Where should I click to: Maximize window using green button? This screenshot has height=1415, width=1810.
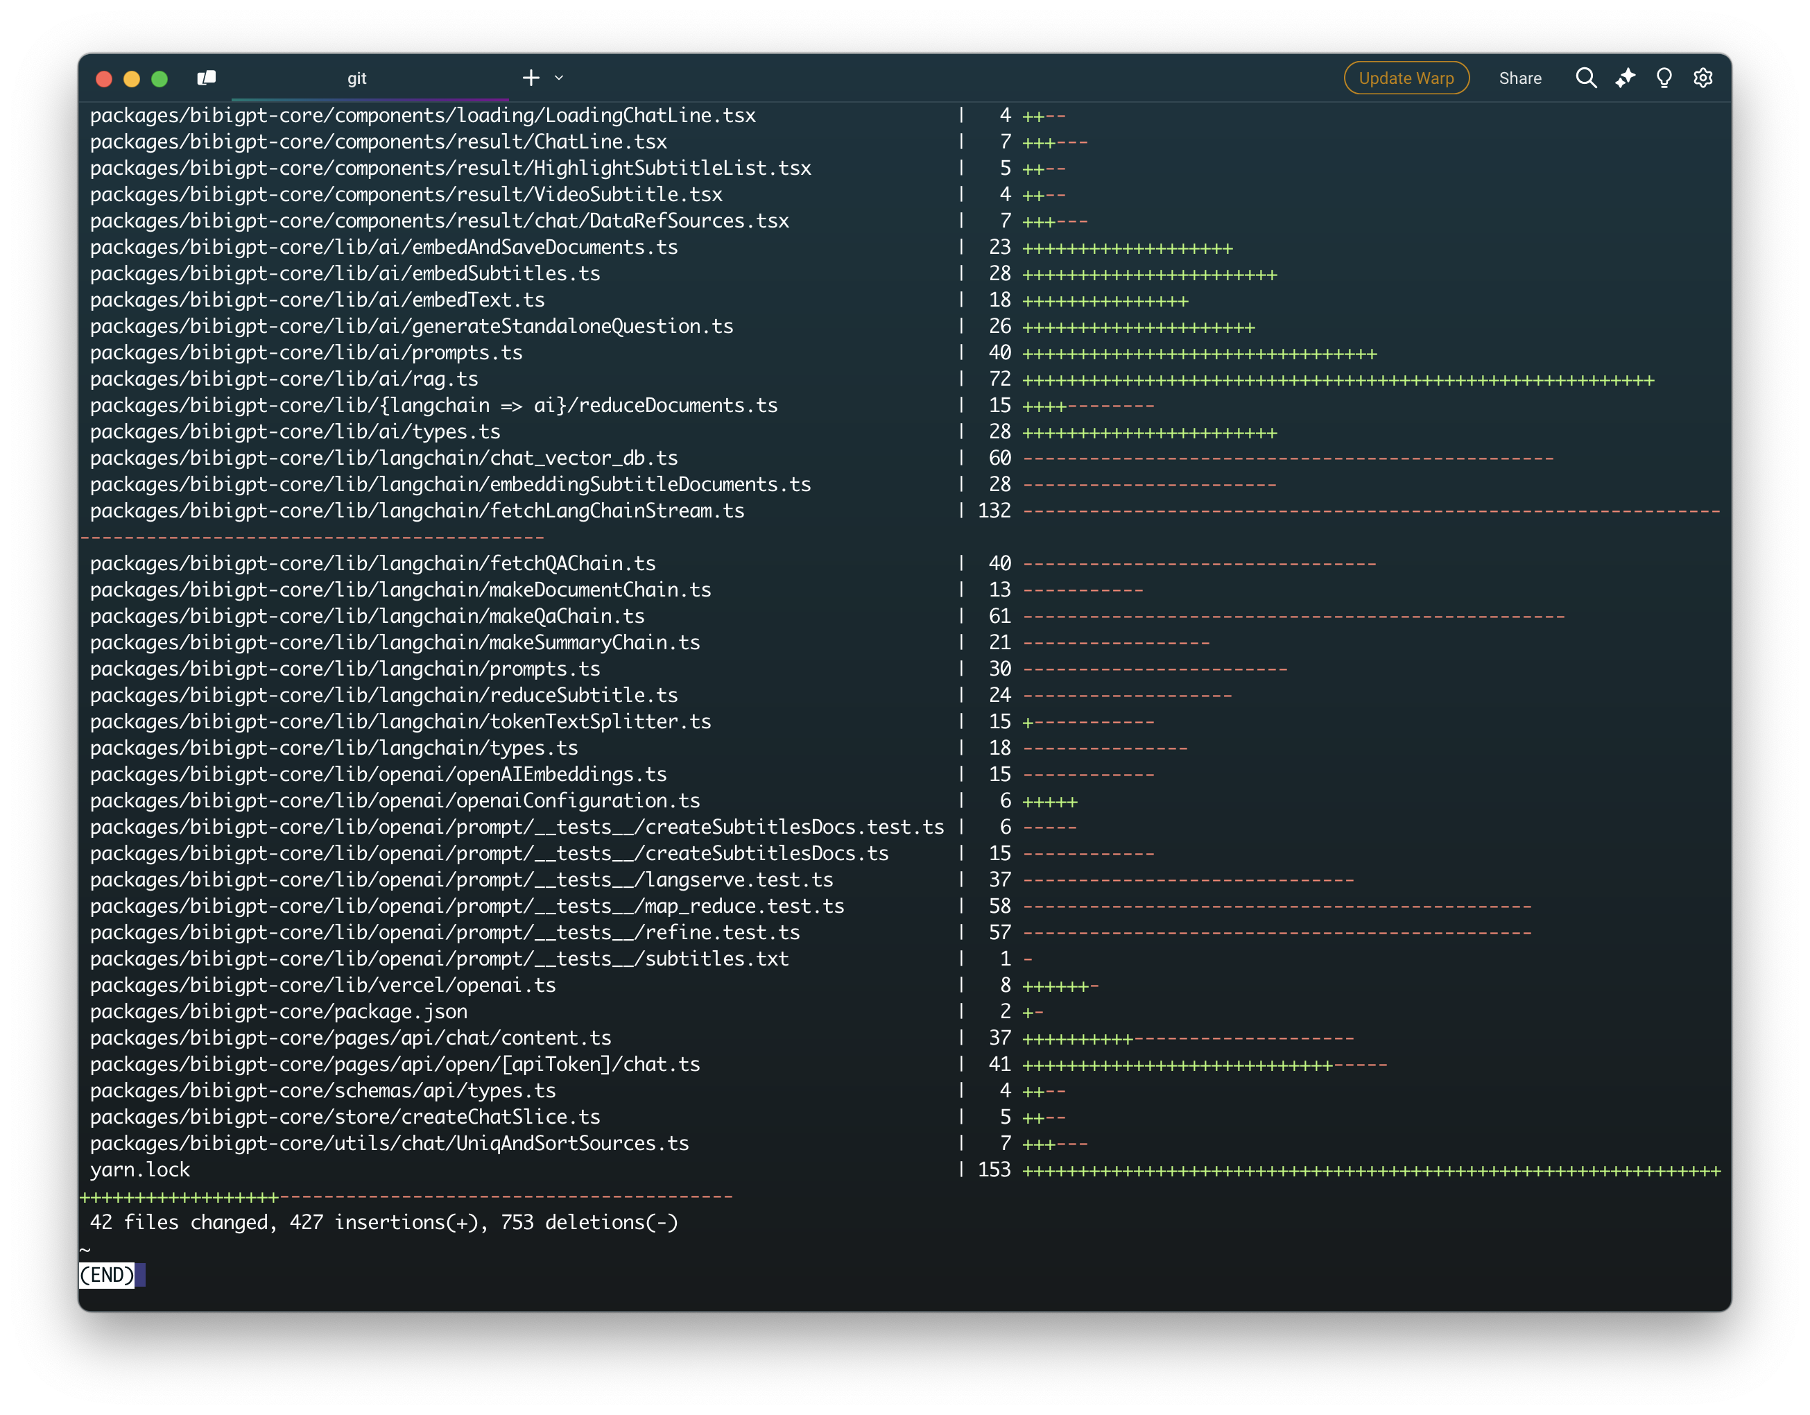pyautogui.click(x=160, y=79)
